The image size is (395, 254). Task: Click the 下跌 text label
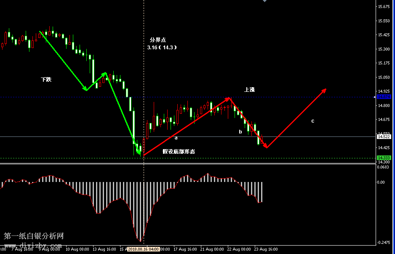click(x=46, y=79)
